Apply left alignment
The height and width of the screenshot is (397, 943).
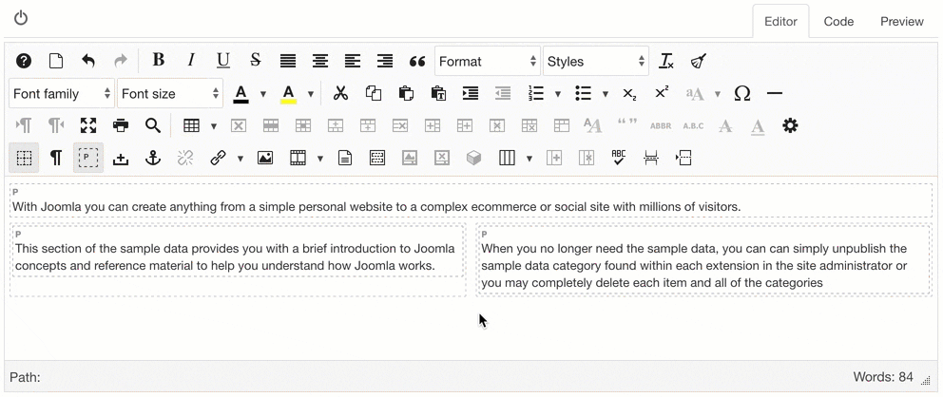[353, 61]
